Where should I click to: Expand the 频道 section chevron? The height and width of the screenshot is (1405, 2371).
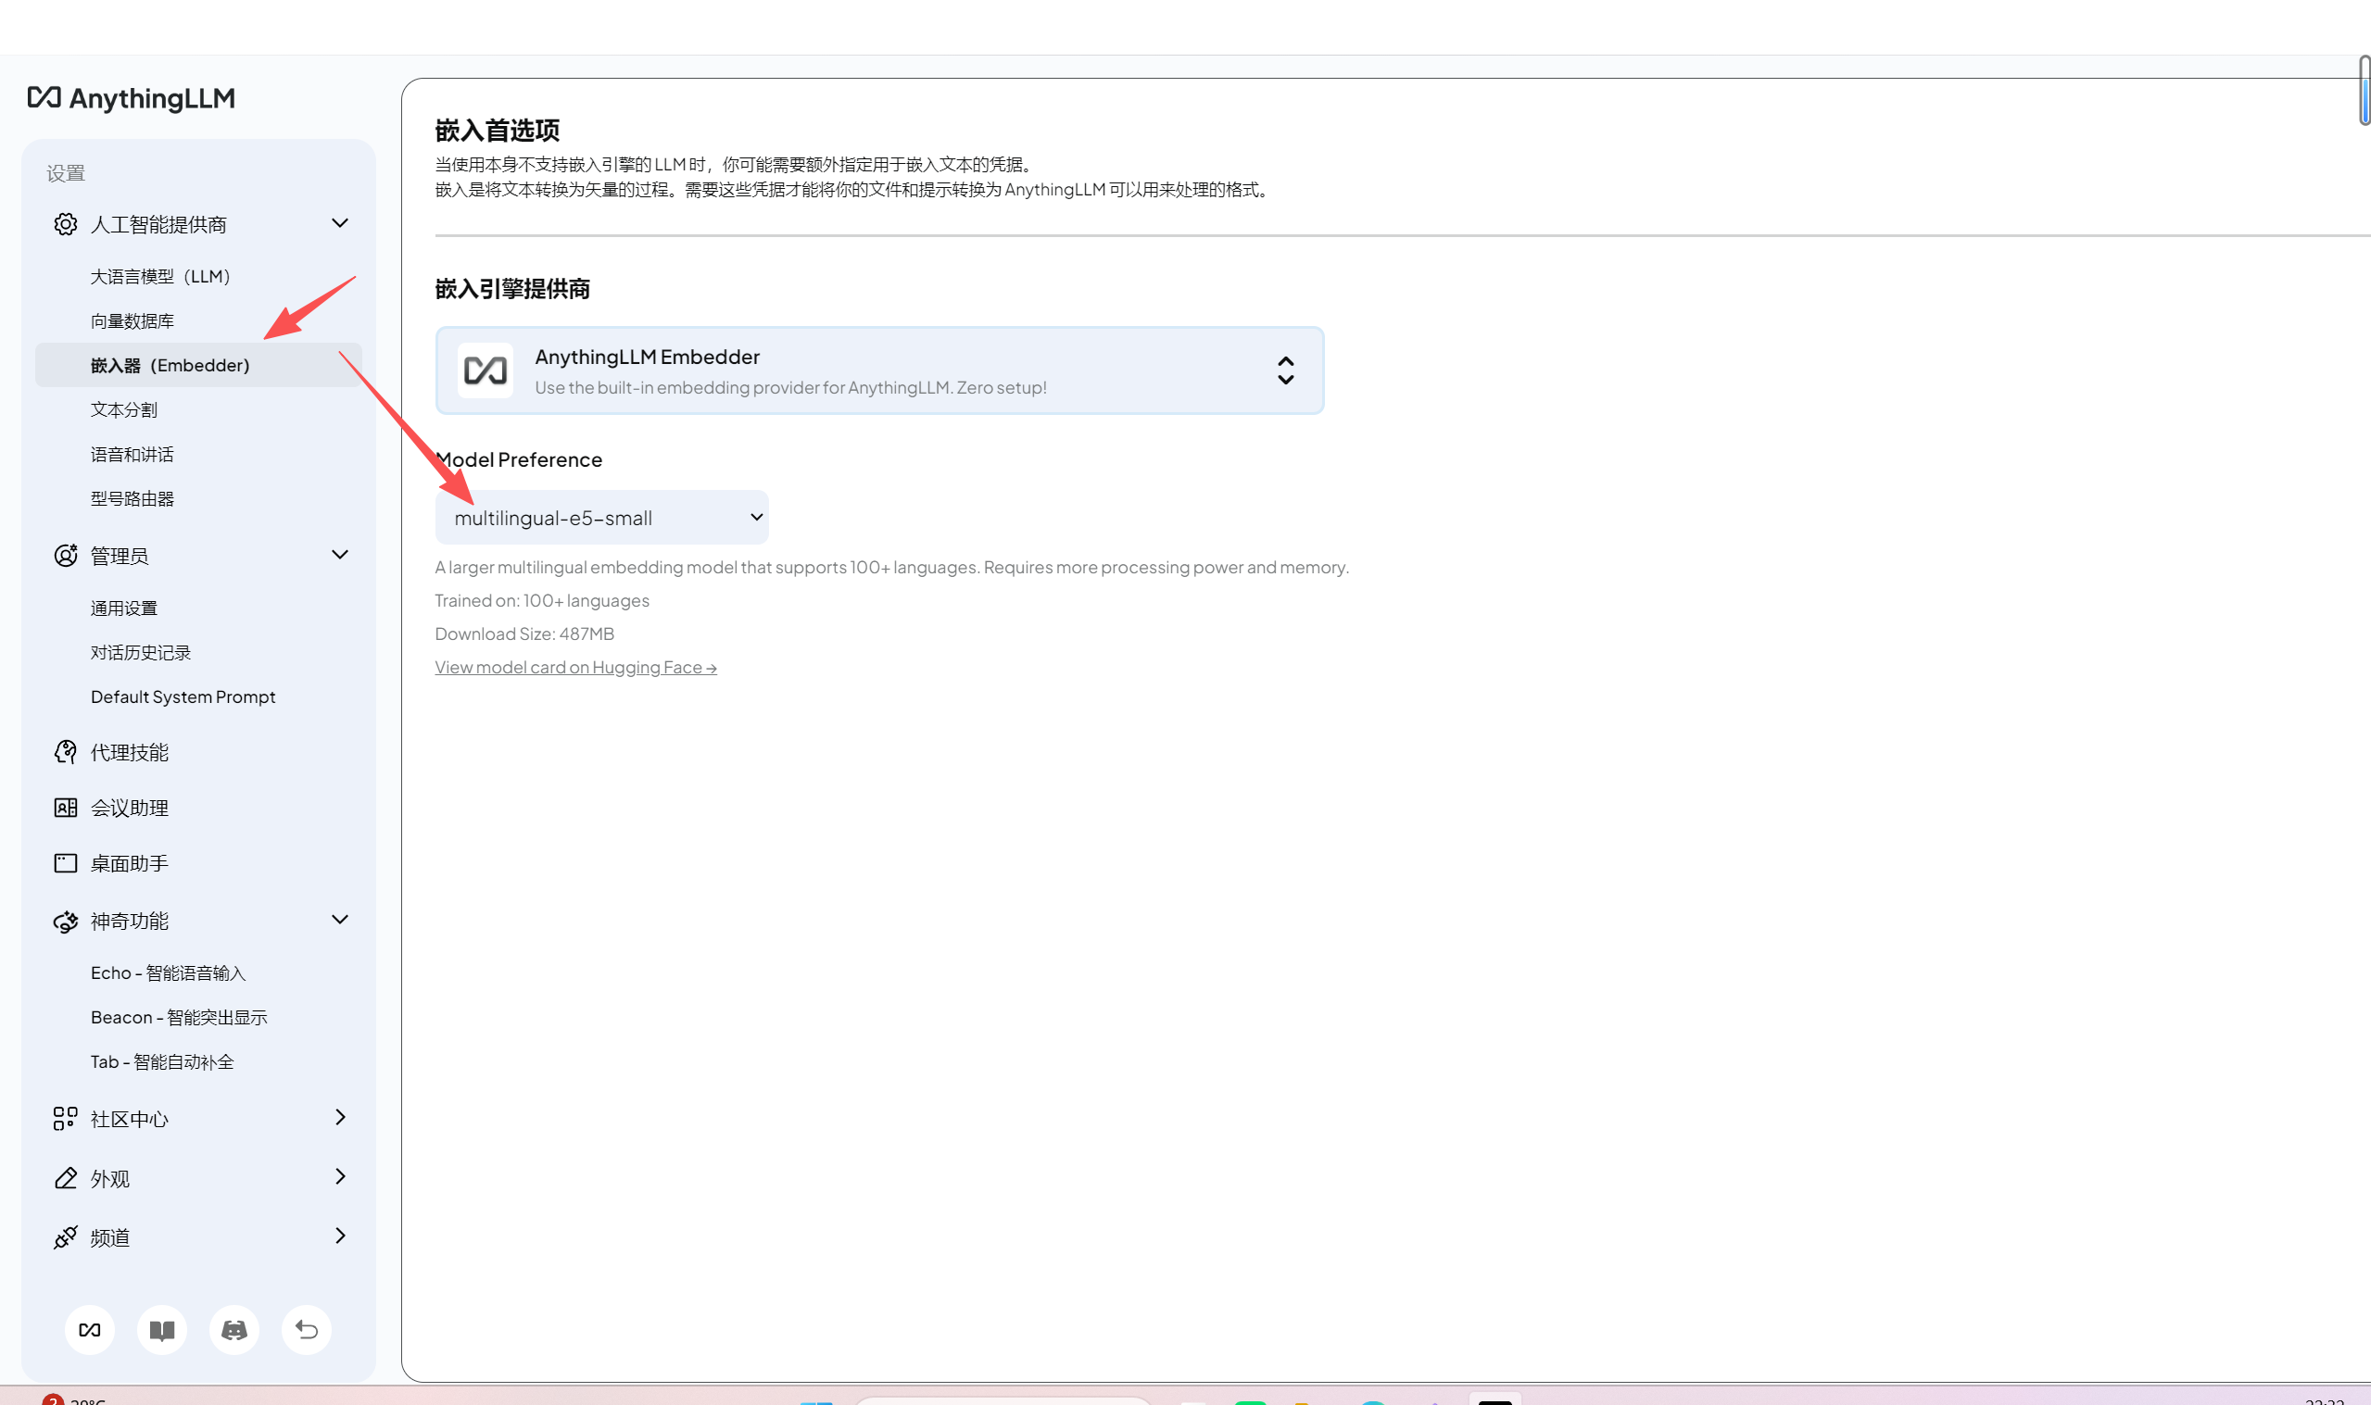pos(341,1236)
